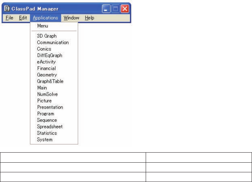
Task: Close the ClassPad Manager window
Action: click(125, 9)
